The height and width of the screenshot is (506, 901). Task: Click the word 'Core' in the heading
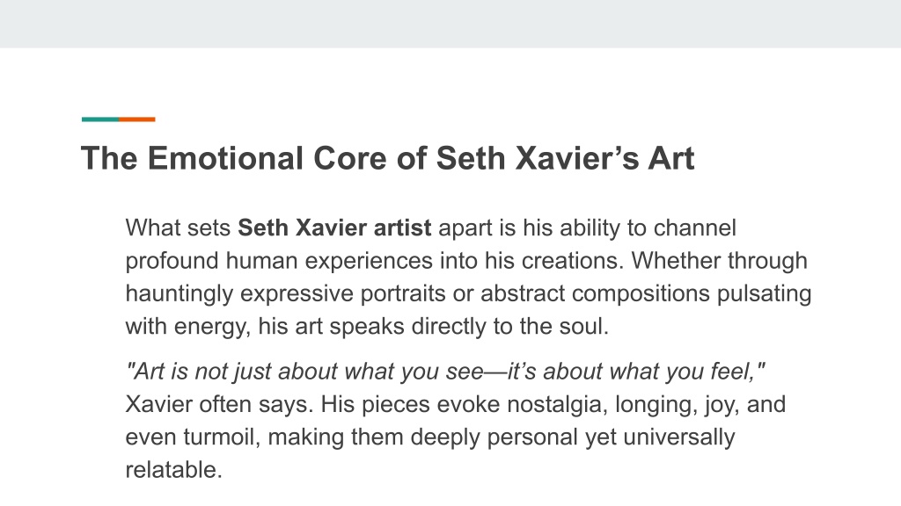(350, 158)
